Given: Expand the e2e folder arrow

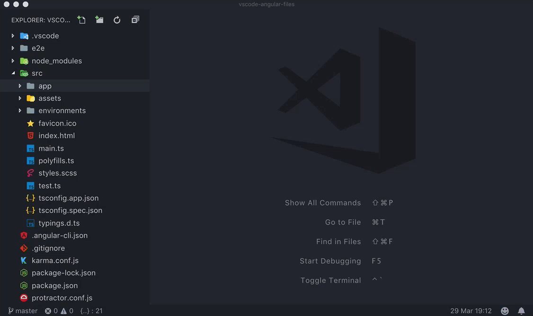Looking at the screenshot, I should [x=13, y=48].
